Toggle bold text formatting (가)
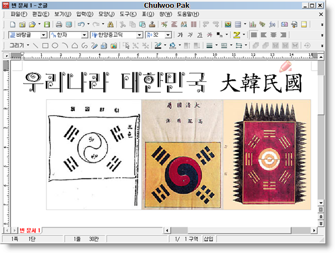The height and width of the screenshot is (253, 335). (180, 35)
